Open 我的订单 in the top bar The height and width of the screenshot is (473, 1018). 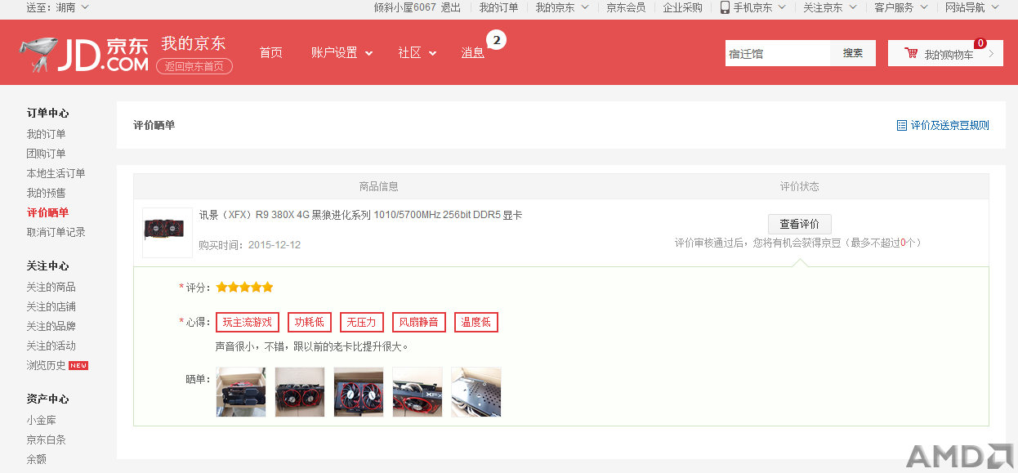[x=498, y=7]
